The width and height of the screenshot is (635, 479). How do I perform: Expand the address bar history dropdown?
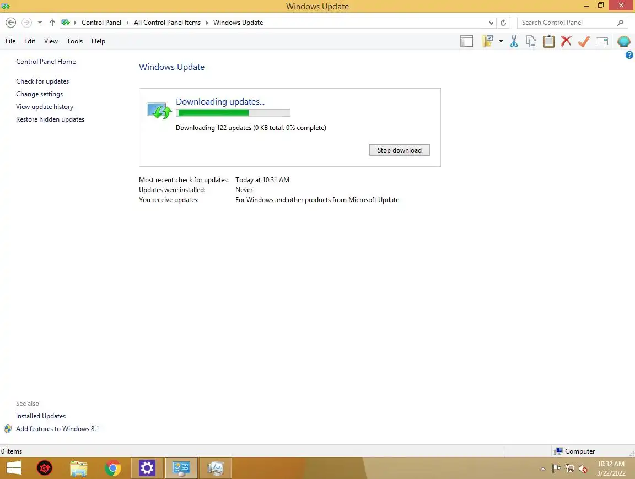tap(491, 23)
